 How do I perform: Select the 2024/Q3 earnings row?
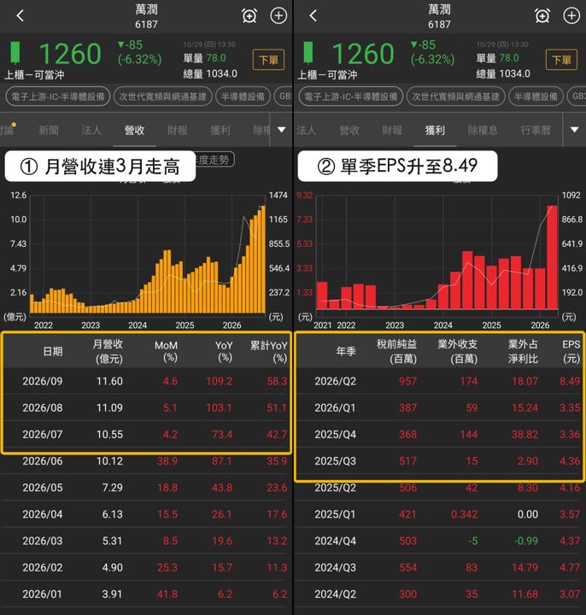click(x=440, y=568)
